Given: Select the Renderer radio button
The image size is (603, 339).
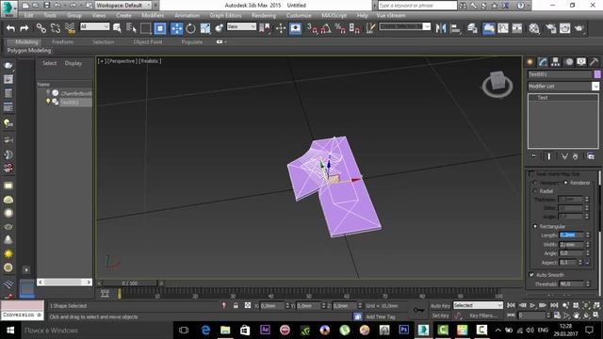Looking at the screenshot, I should [565, 183].
